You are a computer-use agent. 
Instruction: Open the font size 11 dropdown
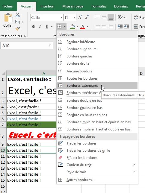[74, 17]
